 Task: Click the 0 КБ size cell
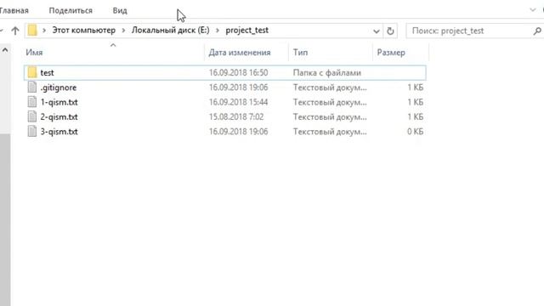[415, 132]
